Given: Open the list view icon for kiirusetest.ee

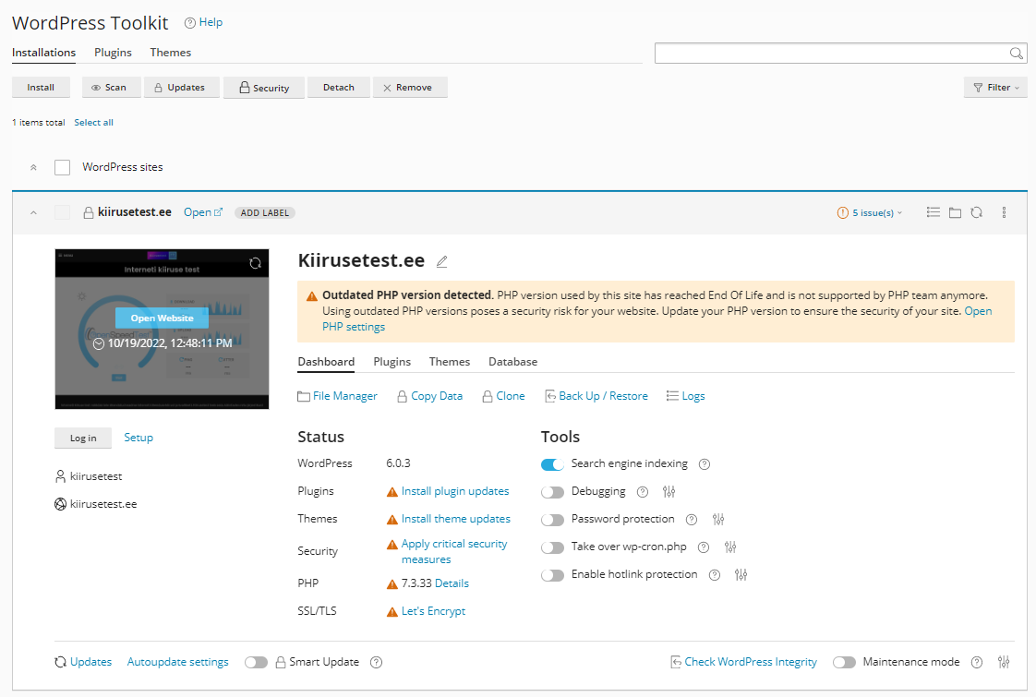Looking at the screenshot, I should (933, 212).
